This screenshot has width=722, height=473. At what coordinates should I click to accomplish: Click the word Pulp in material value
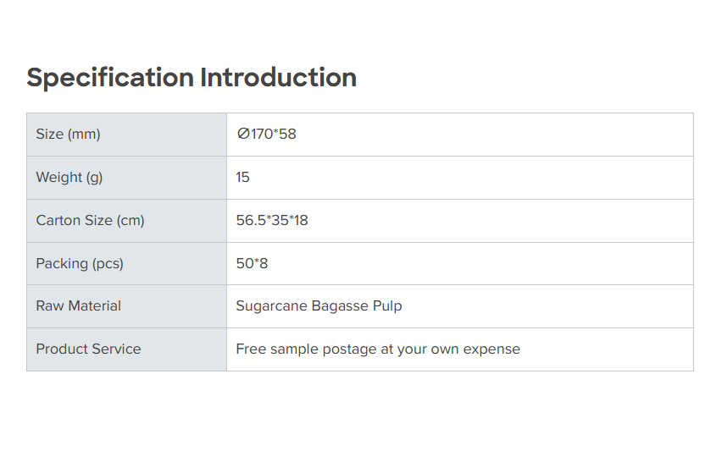[x=387, y=306]
